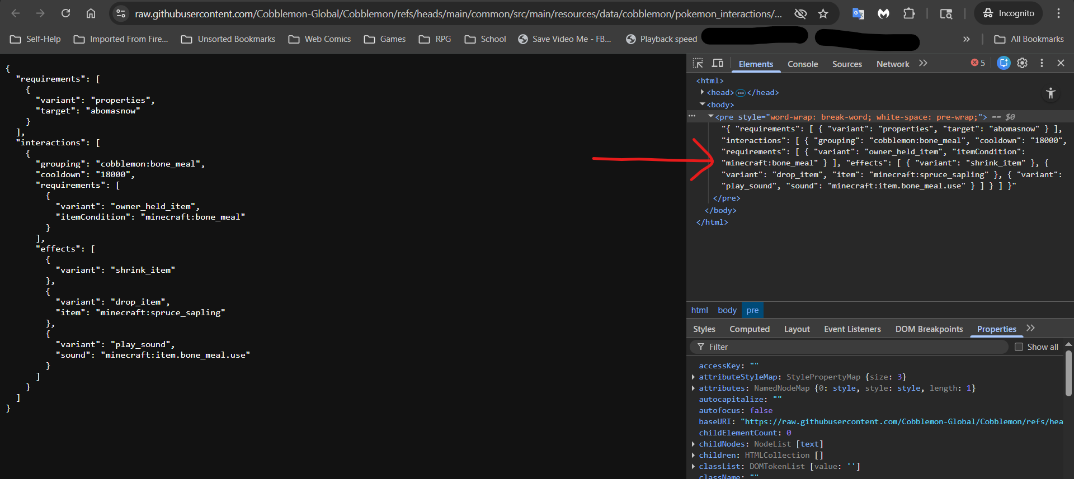Select the pre breadcrumb
Viewport: 1074px width, 479px height.
click(x=752, y=310)
